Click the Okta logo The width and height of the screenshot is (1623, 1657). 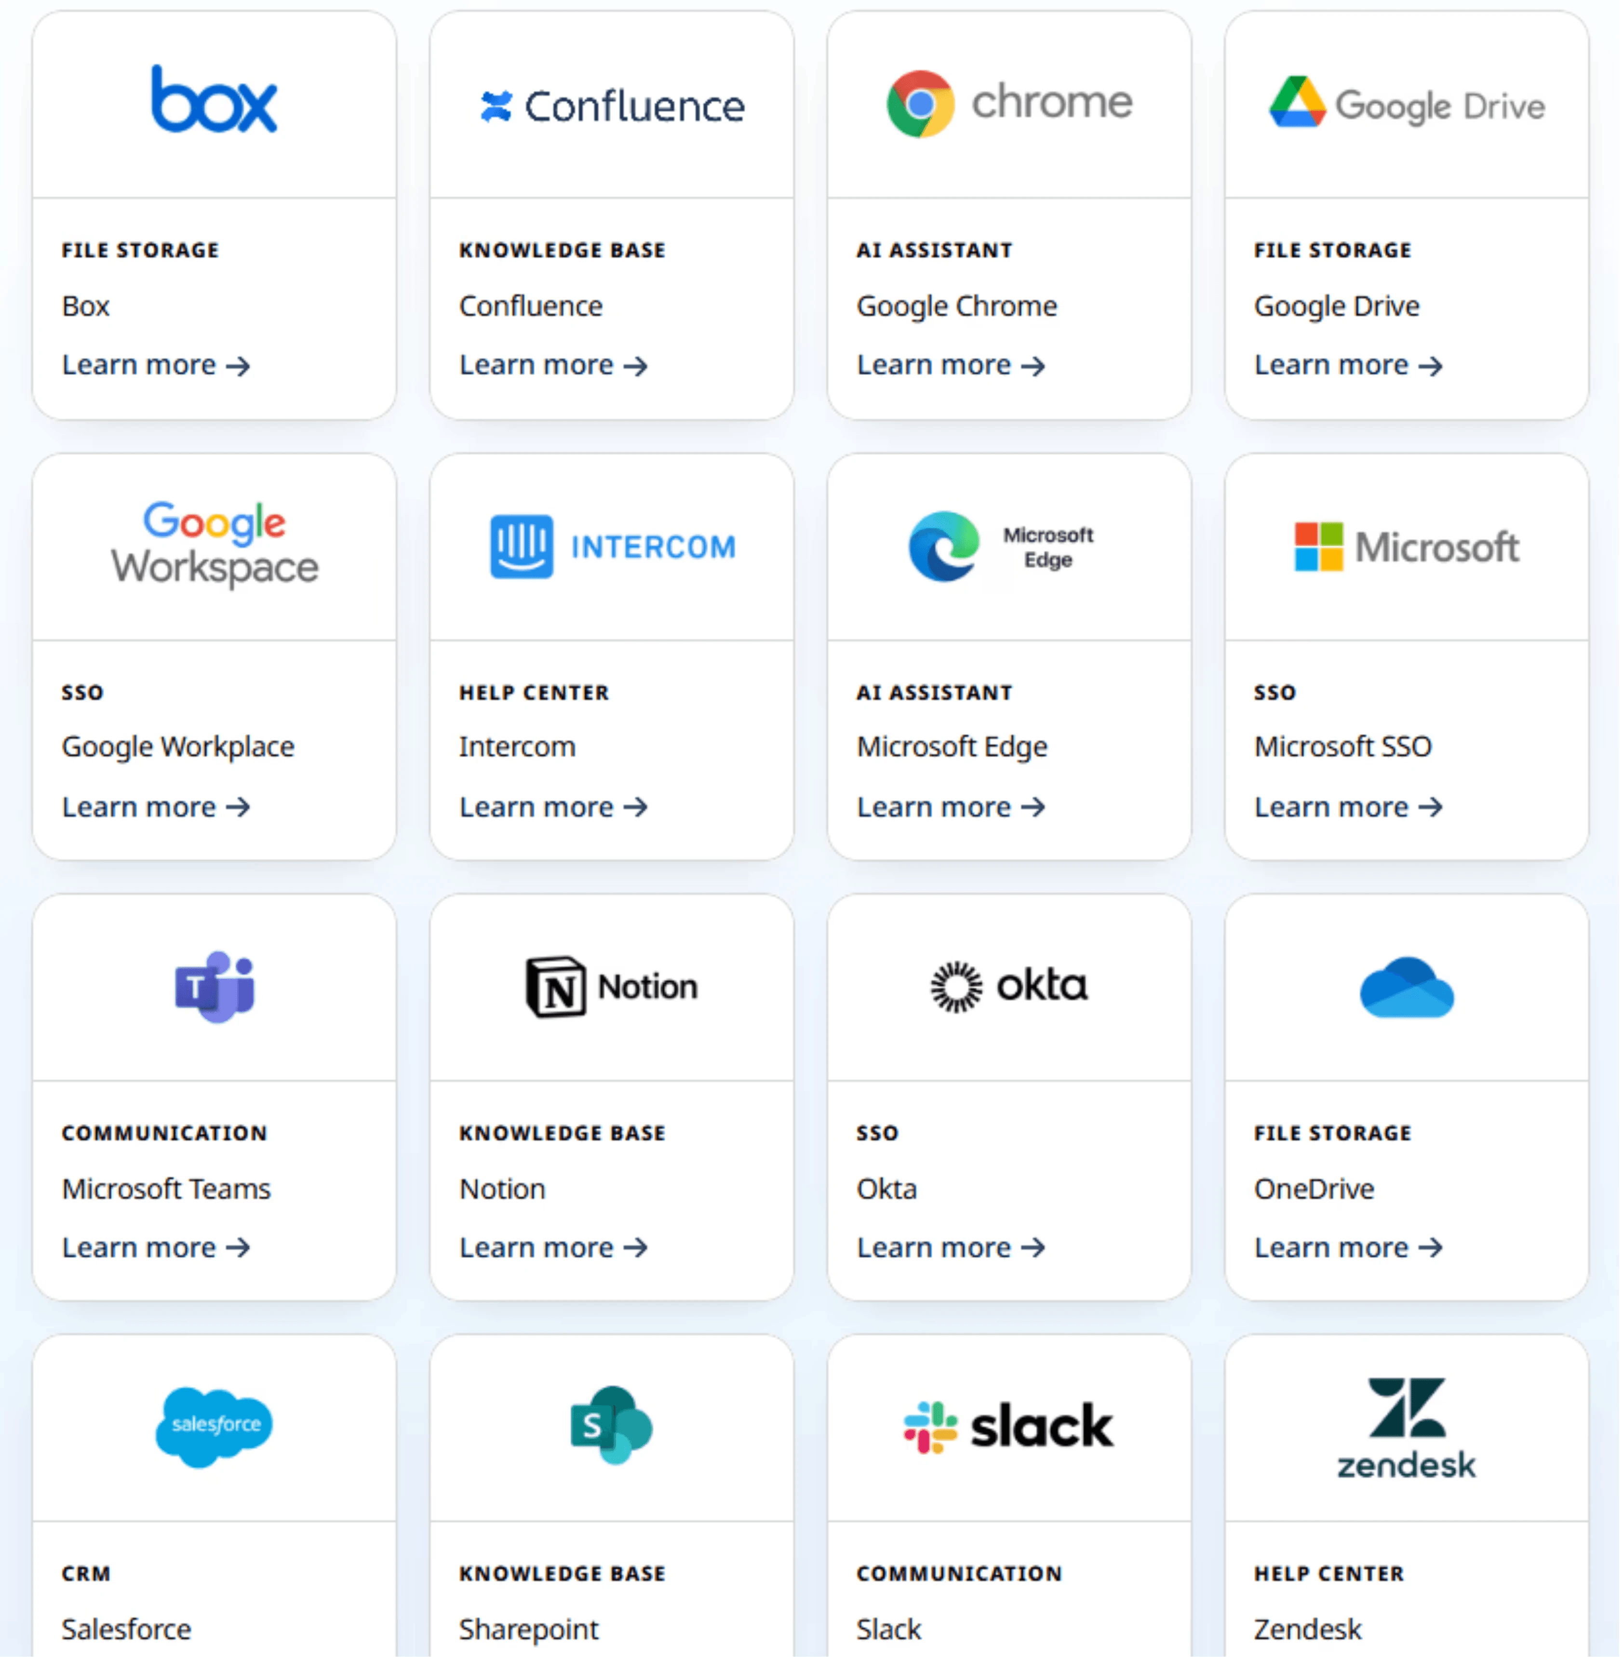click(1009, 986)
